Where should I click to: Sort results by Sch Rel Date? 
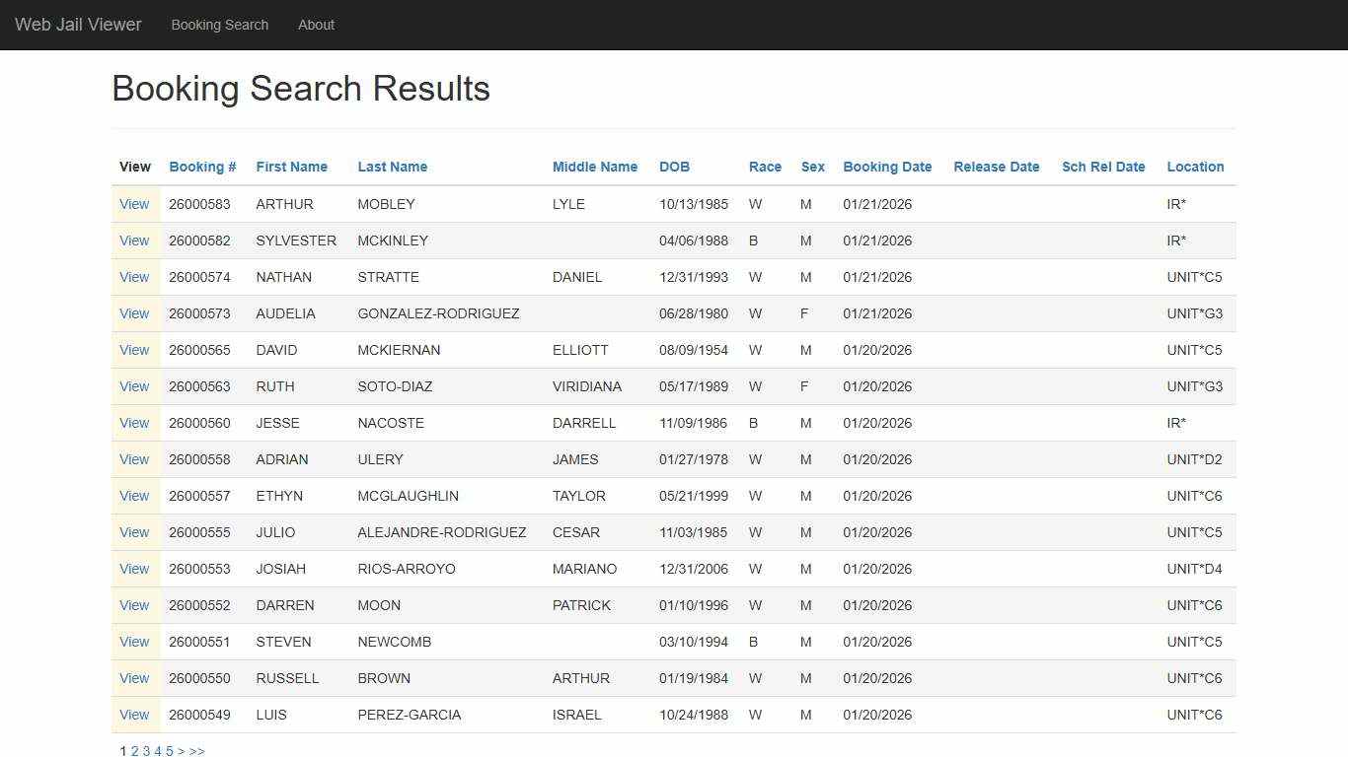[1103, 167]
